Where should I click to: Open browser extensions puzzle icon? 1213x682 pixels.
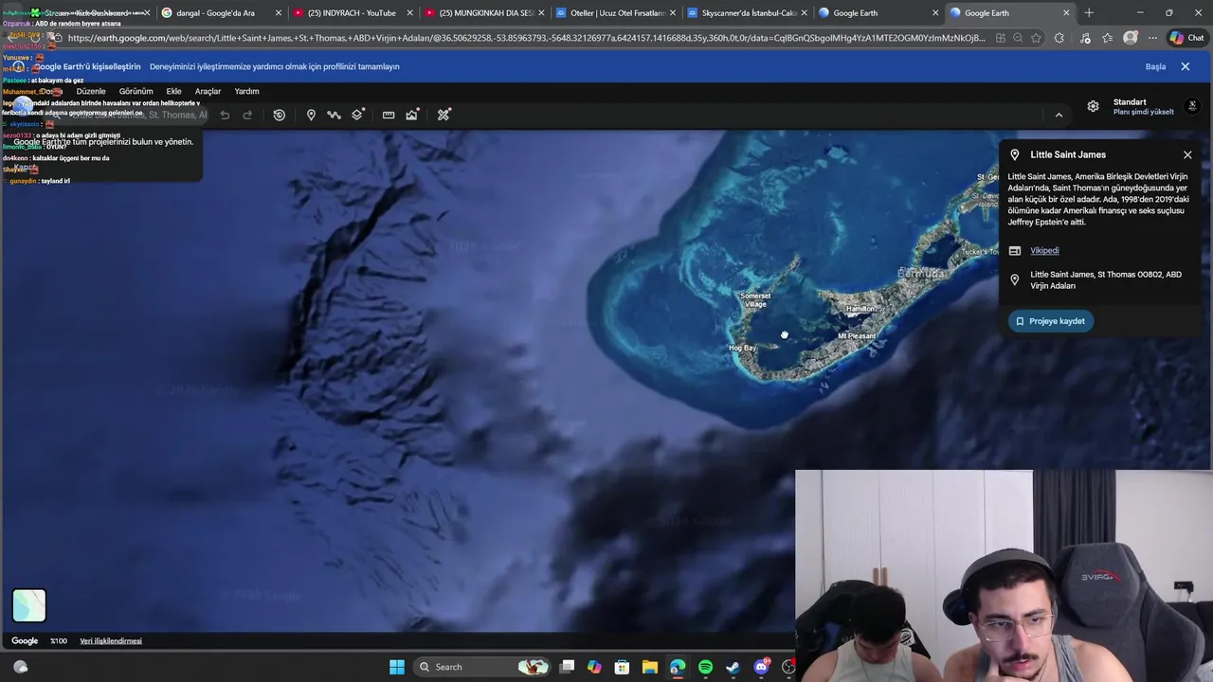pos(1059,38)
